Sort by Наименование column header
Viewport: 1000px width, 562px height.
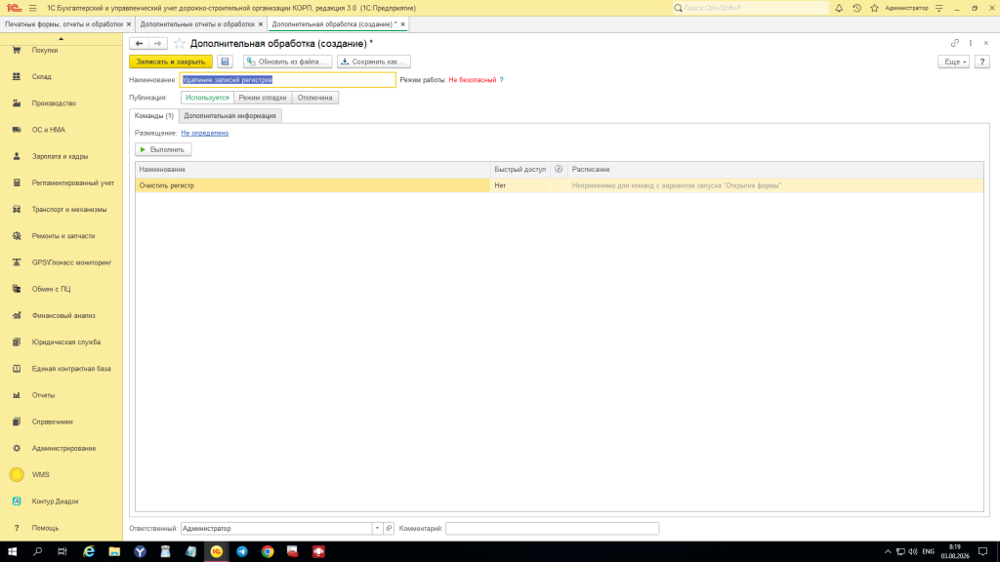tap(312, 170)
